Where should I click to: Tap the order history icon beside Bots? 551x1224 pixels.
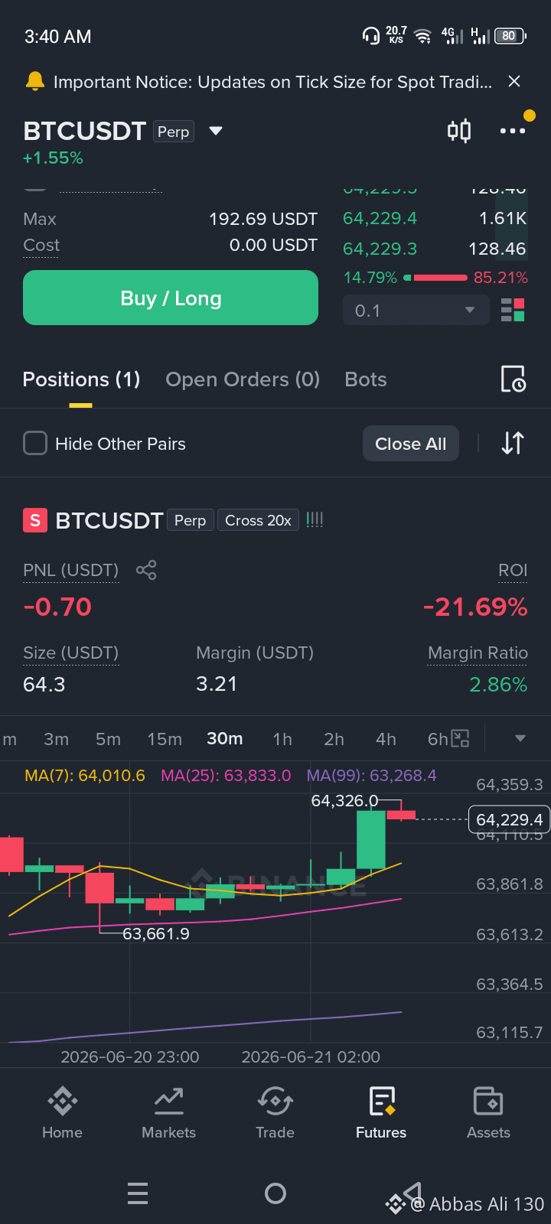click(x=513, y=379)
